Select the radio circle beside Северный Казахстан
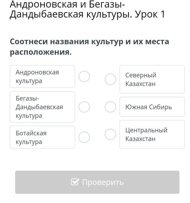Viewport: 190px width, 203px height. tap(110, 79)
